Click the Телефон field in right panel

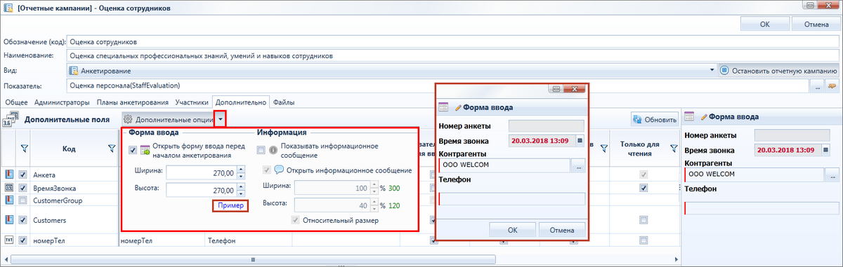pyautogui.click(x=762, y=208)
